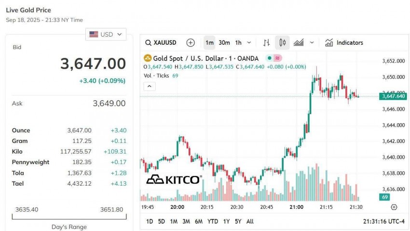Click the Kitco logo on the chart
This screenshot has width=410, height=231.
(x=174, y=180)
